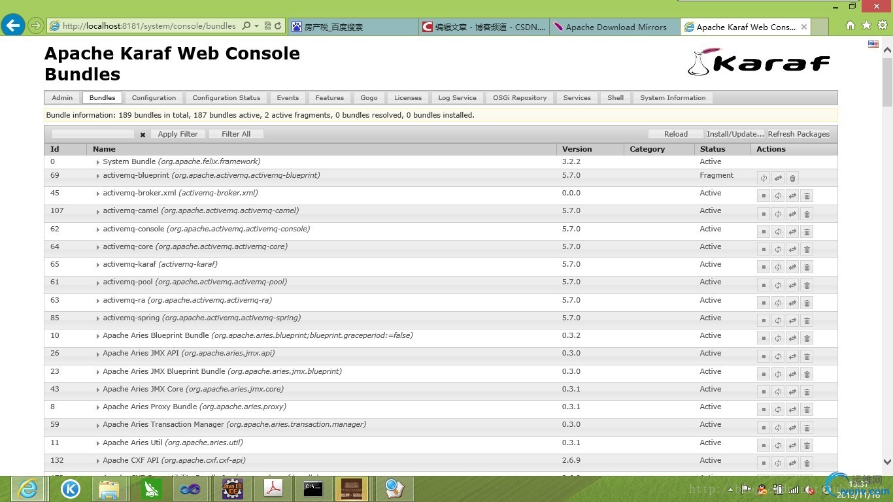
Task: Stop the activemq-ra bundle
Action: coord(764,303)
